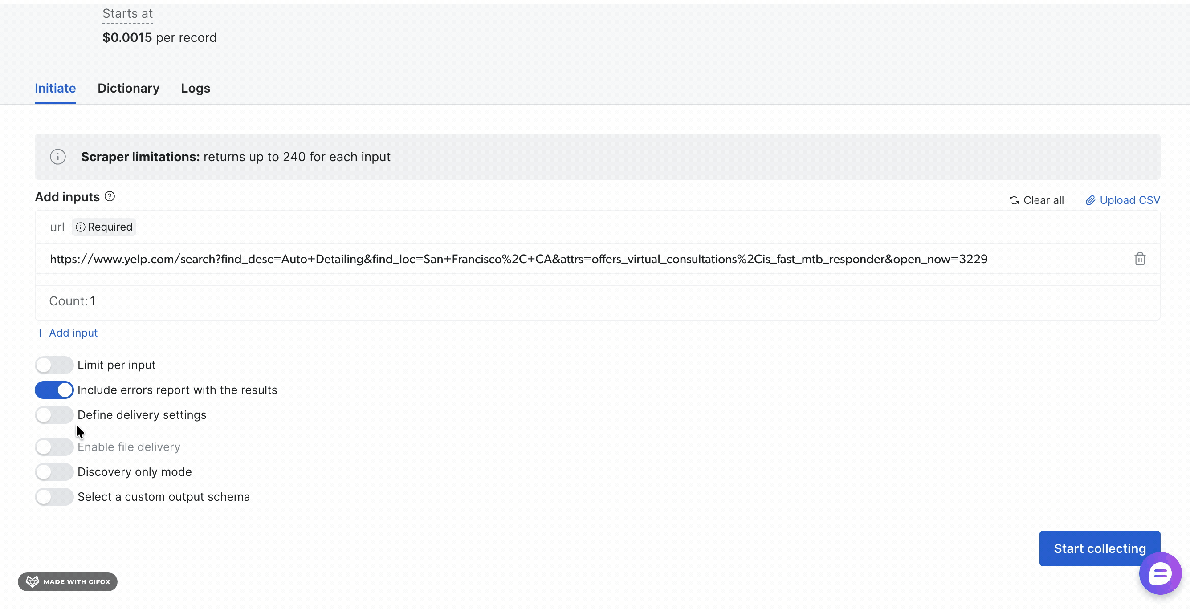This screenshot has width=1190, height=609.
Task: Click the $0.0015 per record price
Action: [159, 37]
